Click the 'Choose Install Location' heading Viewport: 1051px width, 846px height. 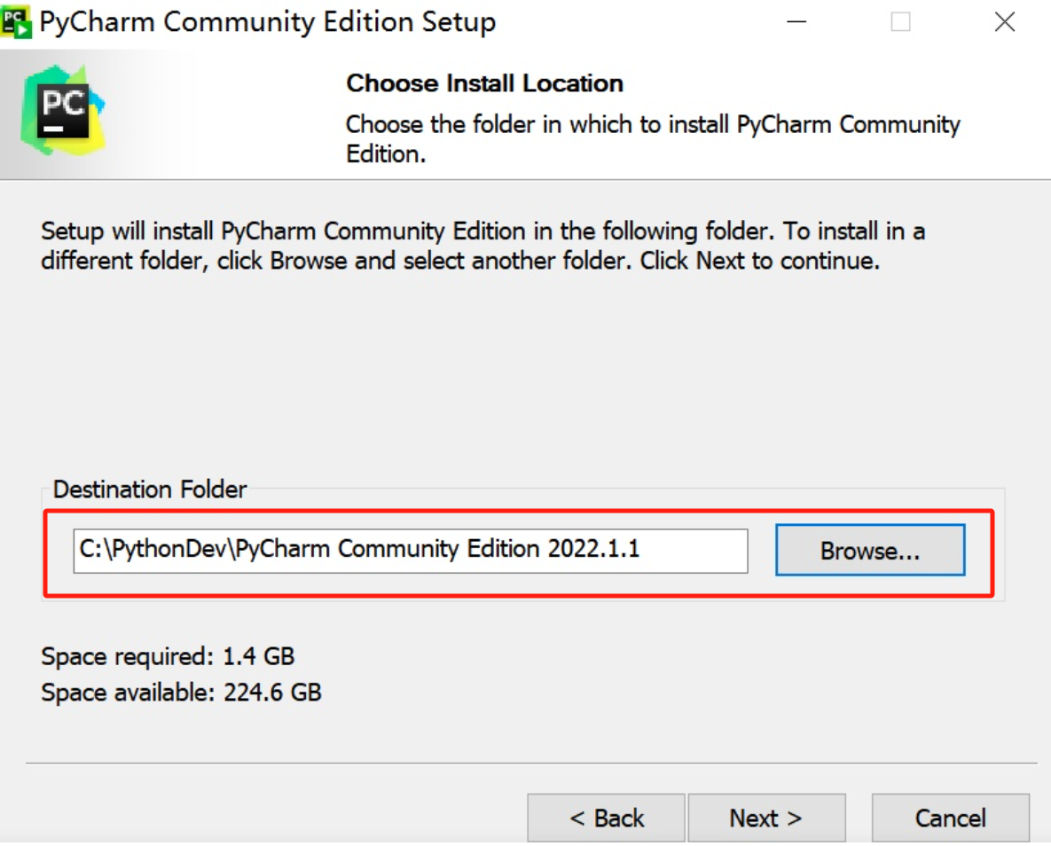(x=484, y=83)
